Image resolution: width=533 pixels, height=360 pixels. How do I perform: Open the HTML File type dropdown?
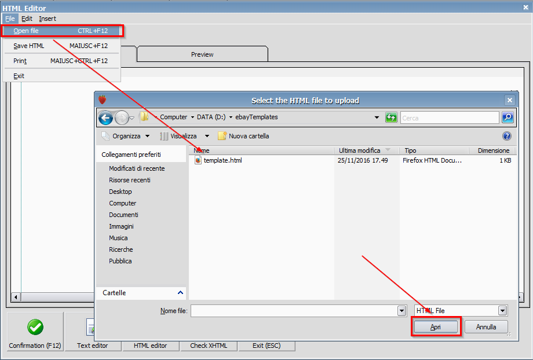[x=502, y=311]
